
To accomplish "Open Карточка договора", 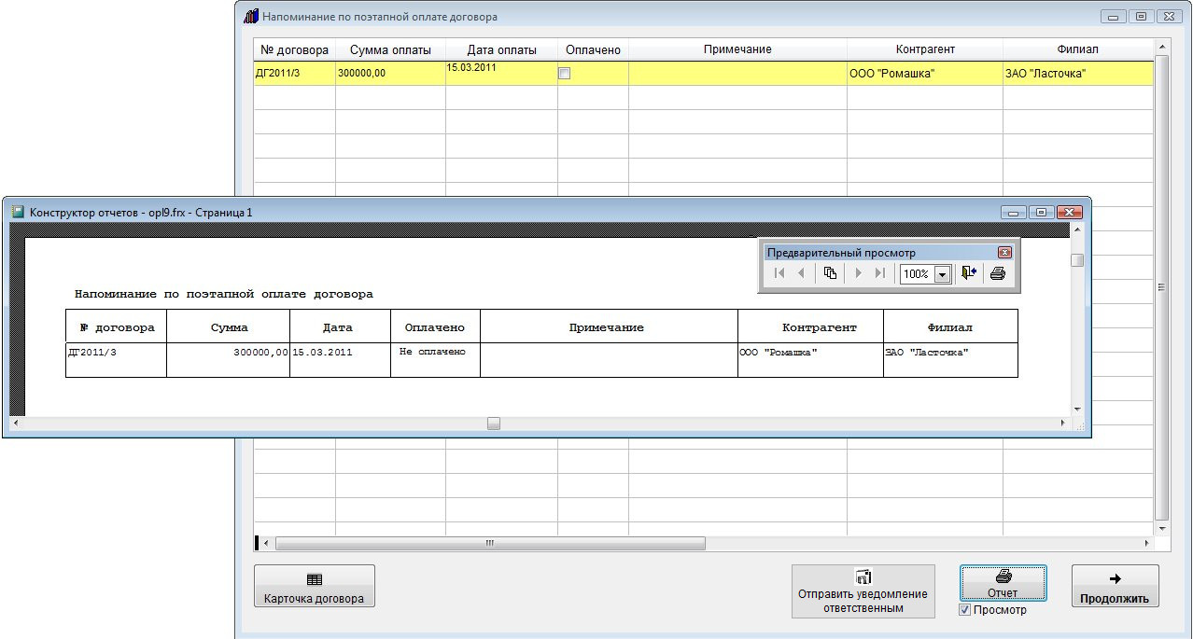I will (315, 587).
